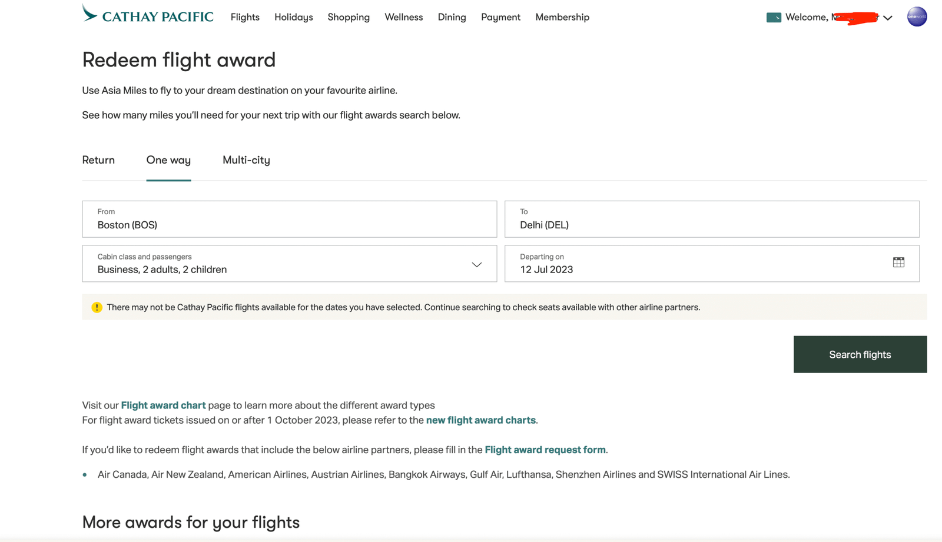Click the Cathay Pacific logo
This screenshot has width=942, height=542.
[148, 15]
